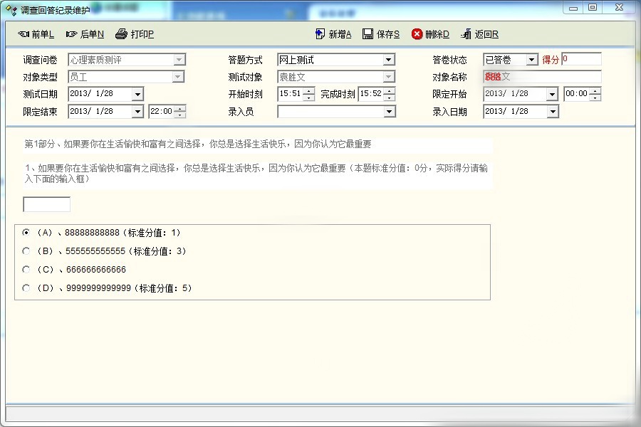Click the actual score input box above options

coord(47,204)
